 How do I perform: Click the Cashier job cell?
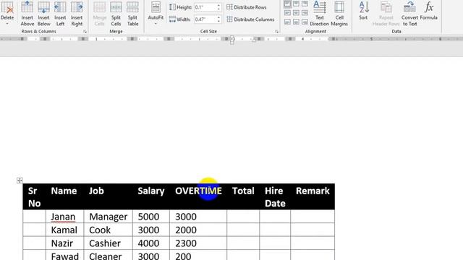(108, 243)
